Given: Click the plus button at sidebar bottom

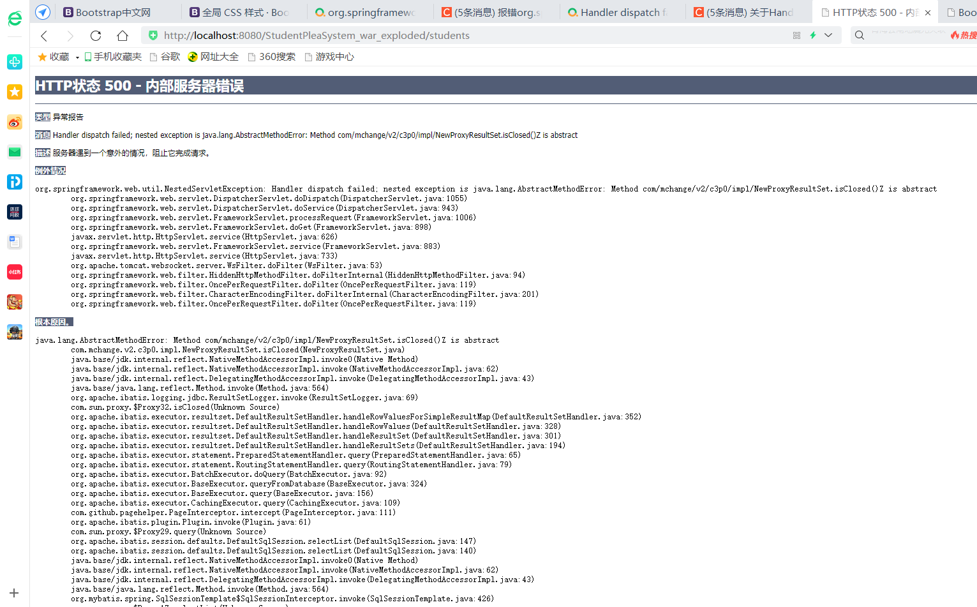Looking at the screenshot, I should (14, 593).
